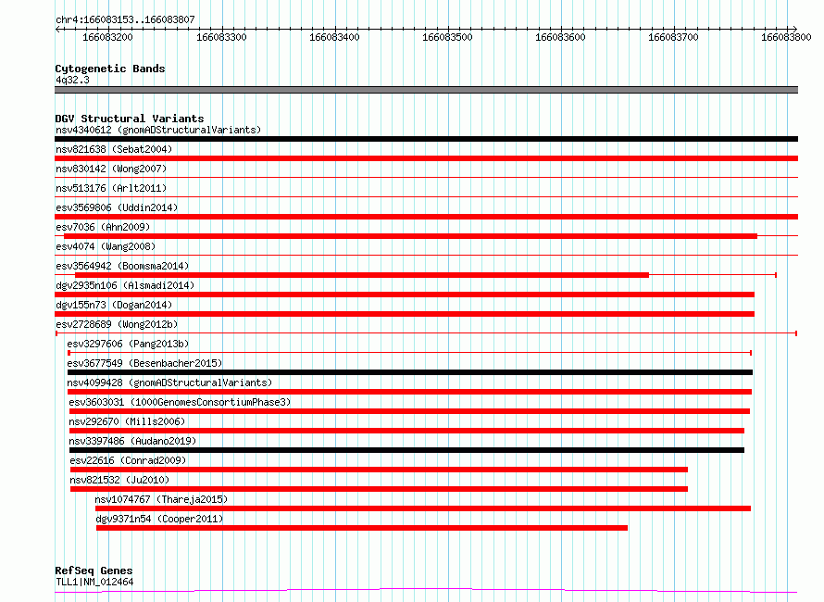
Task: Click the left arrow on the ruler
Action: [57, 29]
